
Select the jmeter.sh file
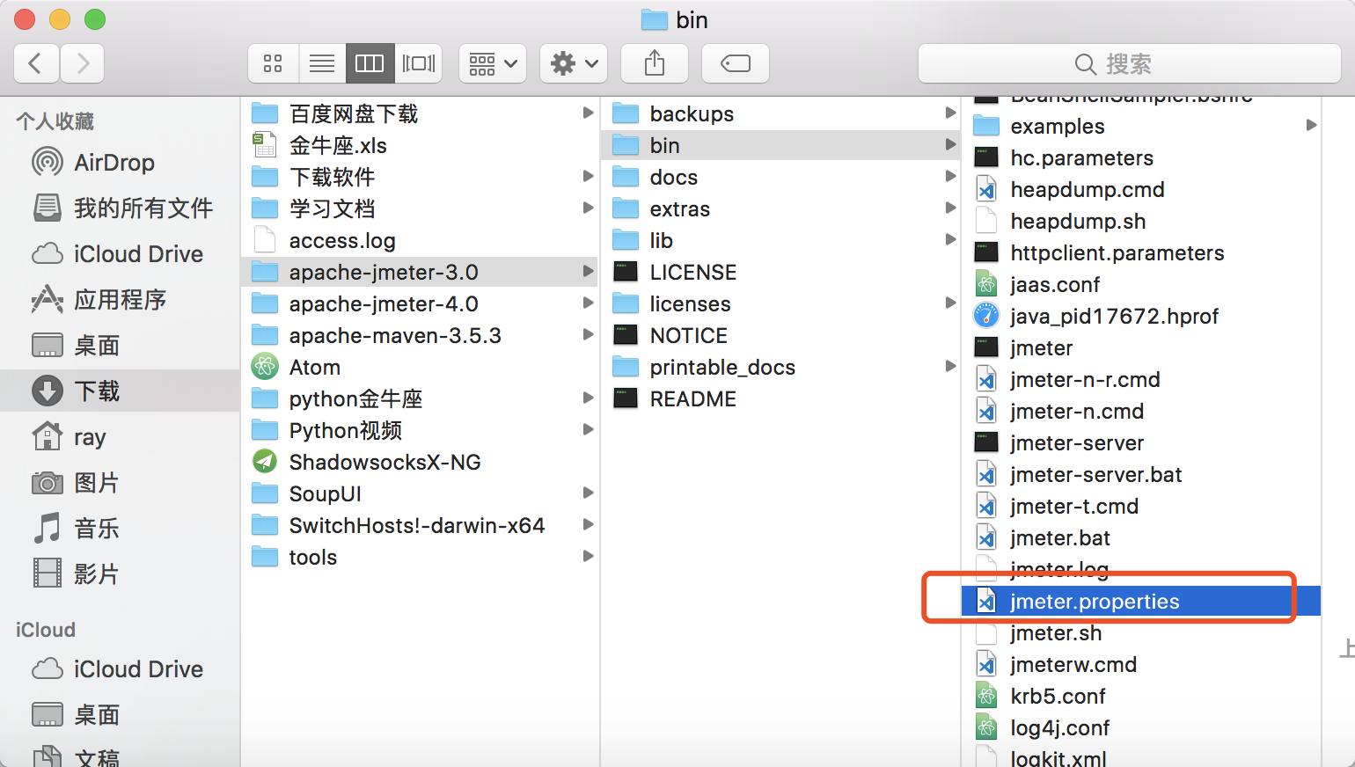[x=1141, y=632]
